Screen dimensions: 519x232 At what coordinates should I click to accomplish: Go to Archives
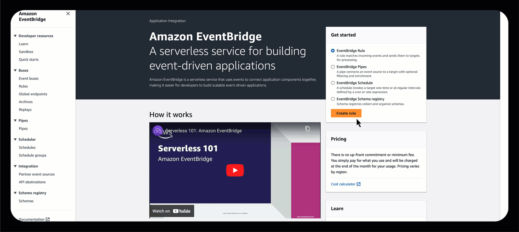coord(26,102)
